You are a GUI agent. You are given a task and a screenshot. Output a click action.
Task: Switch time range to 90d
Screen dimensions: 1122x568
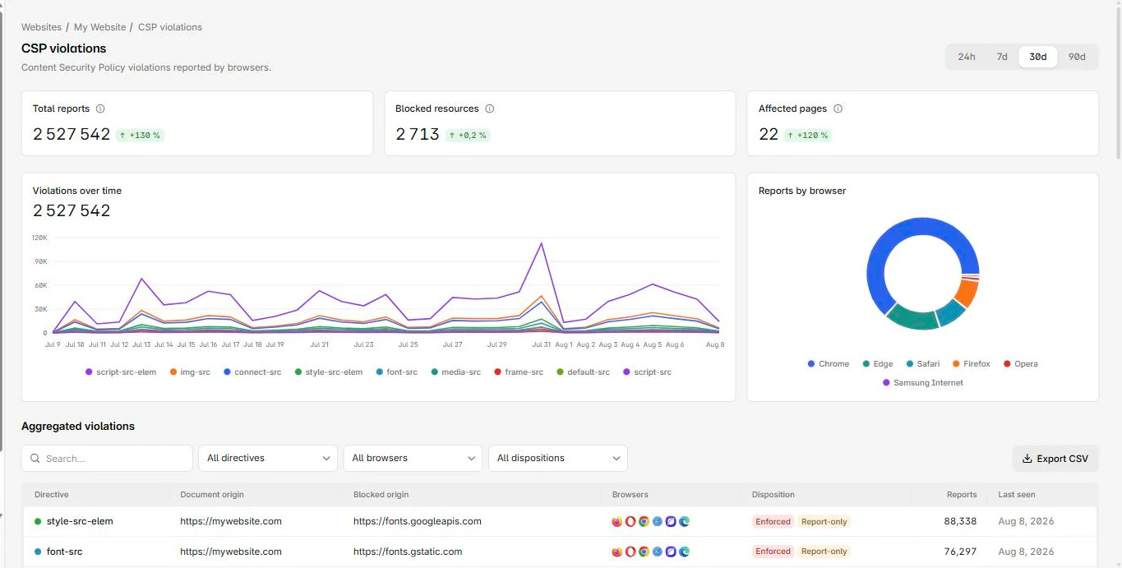(1077, 57)
